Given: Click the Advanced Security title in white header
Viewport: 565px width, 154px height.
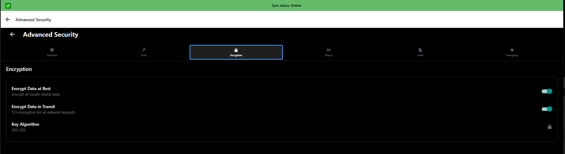Looking at the screenshot, I should 33,20.
